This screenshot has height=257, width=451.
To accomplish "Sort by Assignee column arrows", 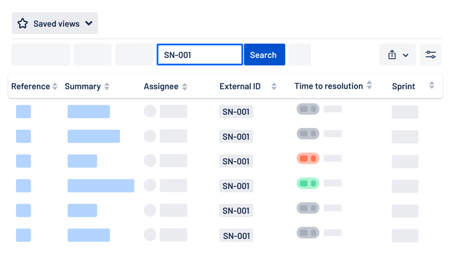I will (184, 87).
